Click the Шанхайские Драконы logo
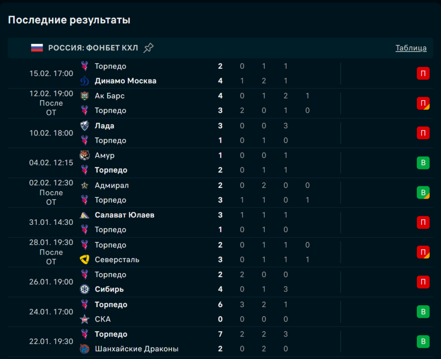This screenshot has width=441, height=359. click(x=85, y=349)
